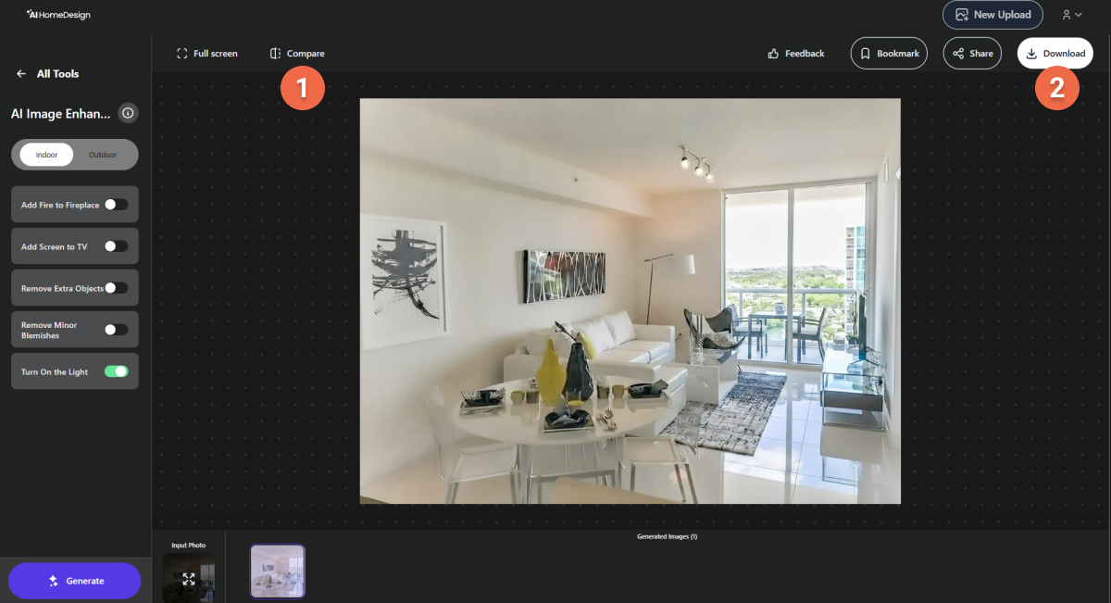
Task: Click the expand icon on the Input Photo thumbnail
Action: pyautogui.click(x=189, y=579)
